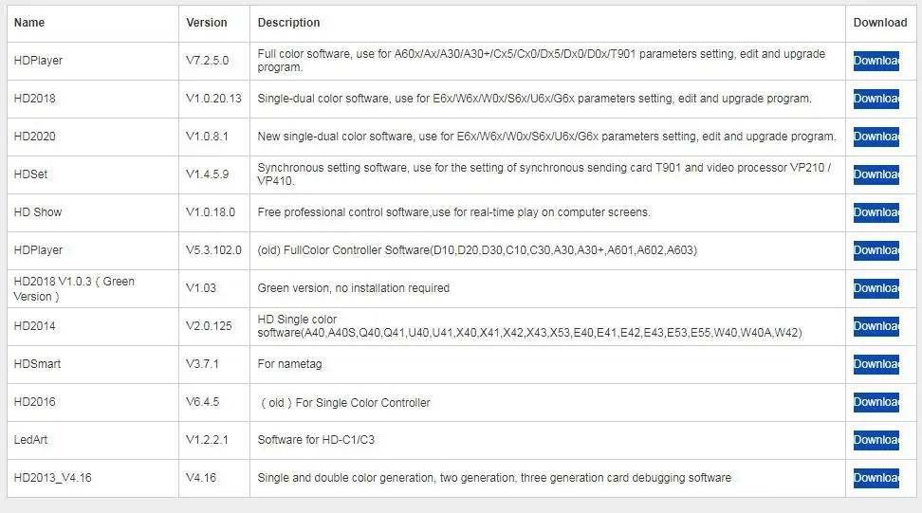Click the V1.4.5.9 version cell

click(207, 174)
